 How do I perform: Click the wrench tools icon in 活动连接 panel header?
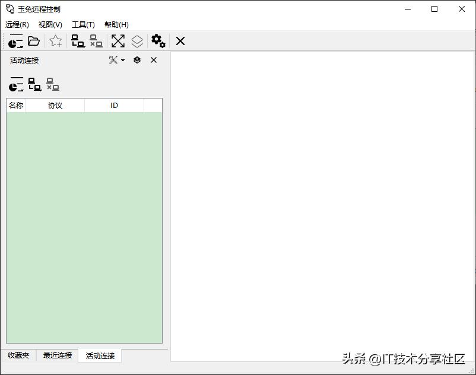pos(112,60)
